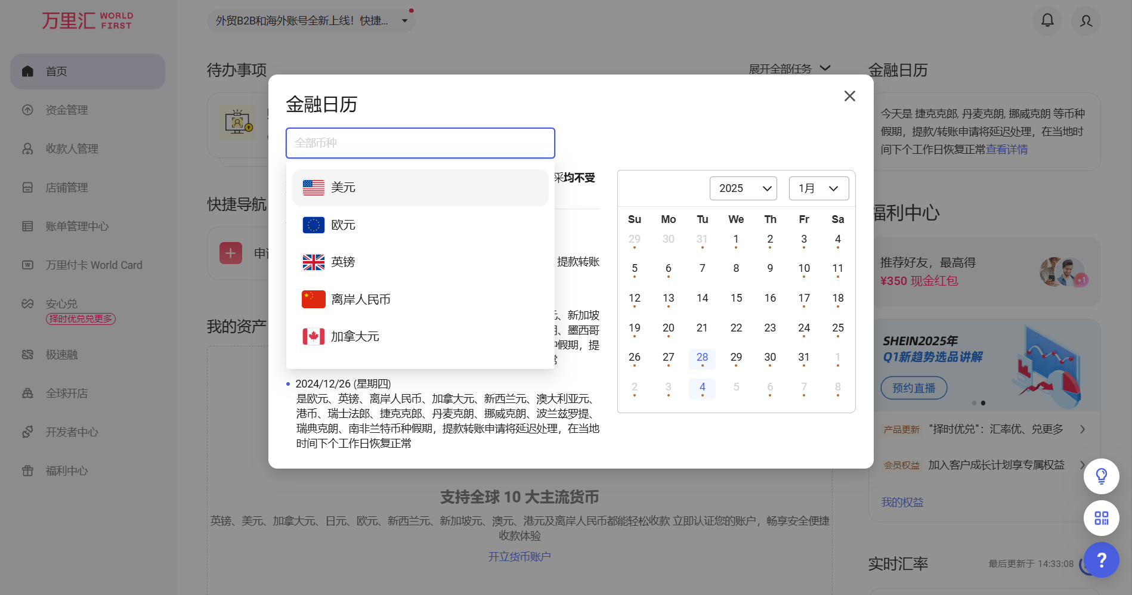This screenshot has height=595, width=1132.
Task: Click the Canada flag icon for 加拿大元
Action: coord(313,337)
